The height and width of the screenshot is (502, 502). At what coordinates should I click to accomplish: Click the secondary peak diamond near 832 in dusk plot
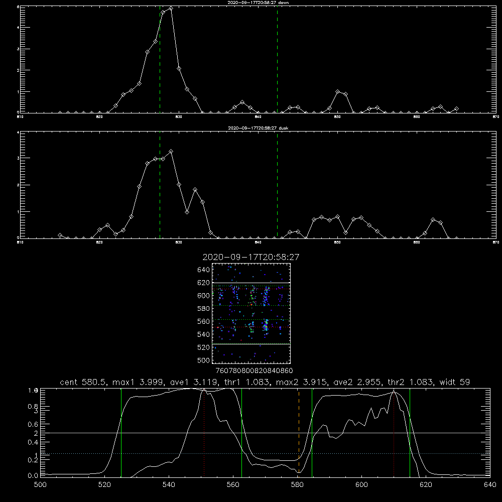tap(195, 190)
